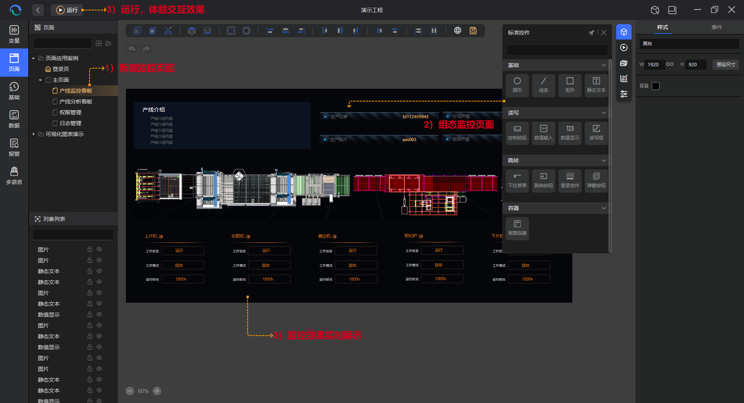Toggle lock on first 数值显示 object

90,314
